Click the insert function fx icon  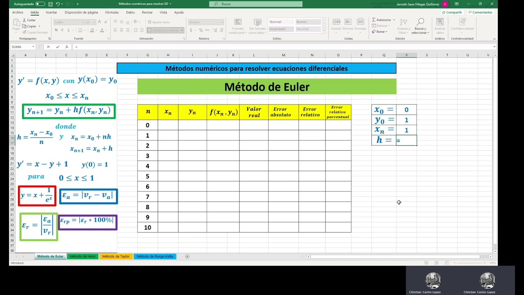pyautogui.click(x=66, y=47)
